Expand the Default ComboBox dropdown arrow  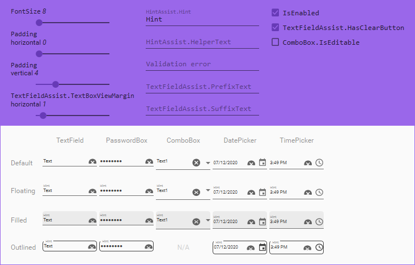(208, 163)
